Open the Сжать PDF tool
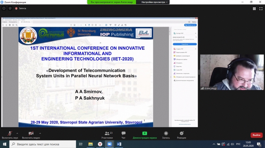The image size is (265, 148). point(178,70)
